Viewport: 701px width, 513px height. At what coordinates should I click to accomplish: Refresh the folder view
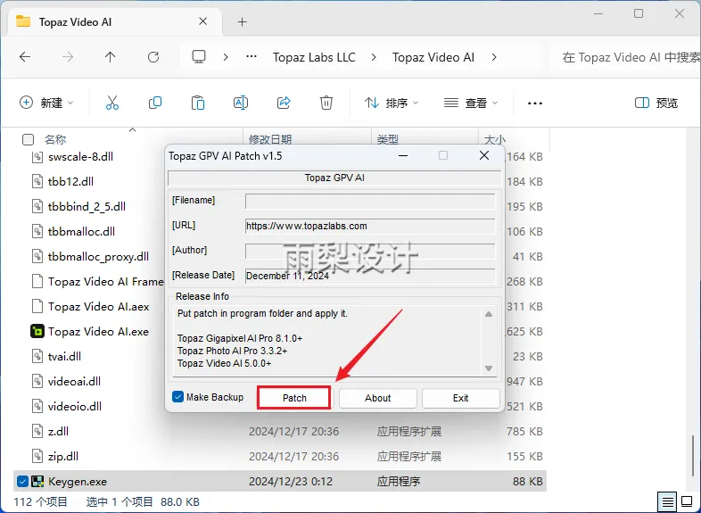153,57
